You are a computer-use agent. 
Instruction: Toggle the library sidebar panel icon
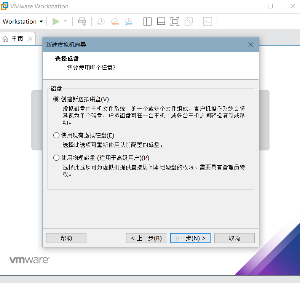pyautogui.click(x=147, y=21)
